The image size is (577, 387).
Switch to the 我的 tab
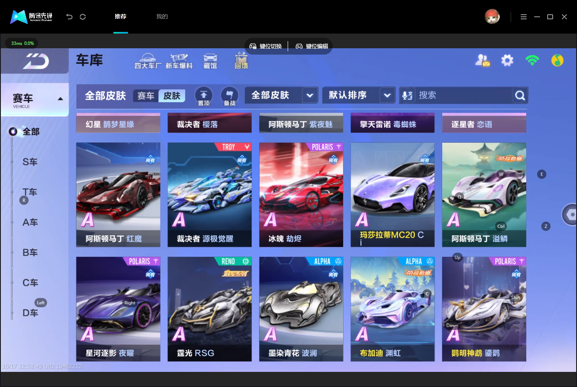[162, 17]
